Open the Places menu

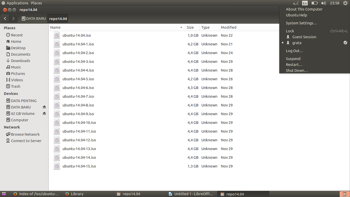click(36, 3)
